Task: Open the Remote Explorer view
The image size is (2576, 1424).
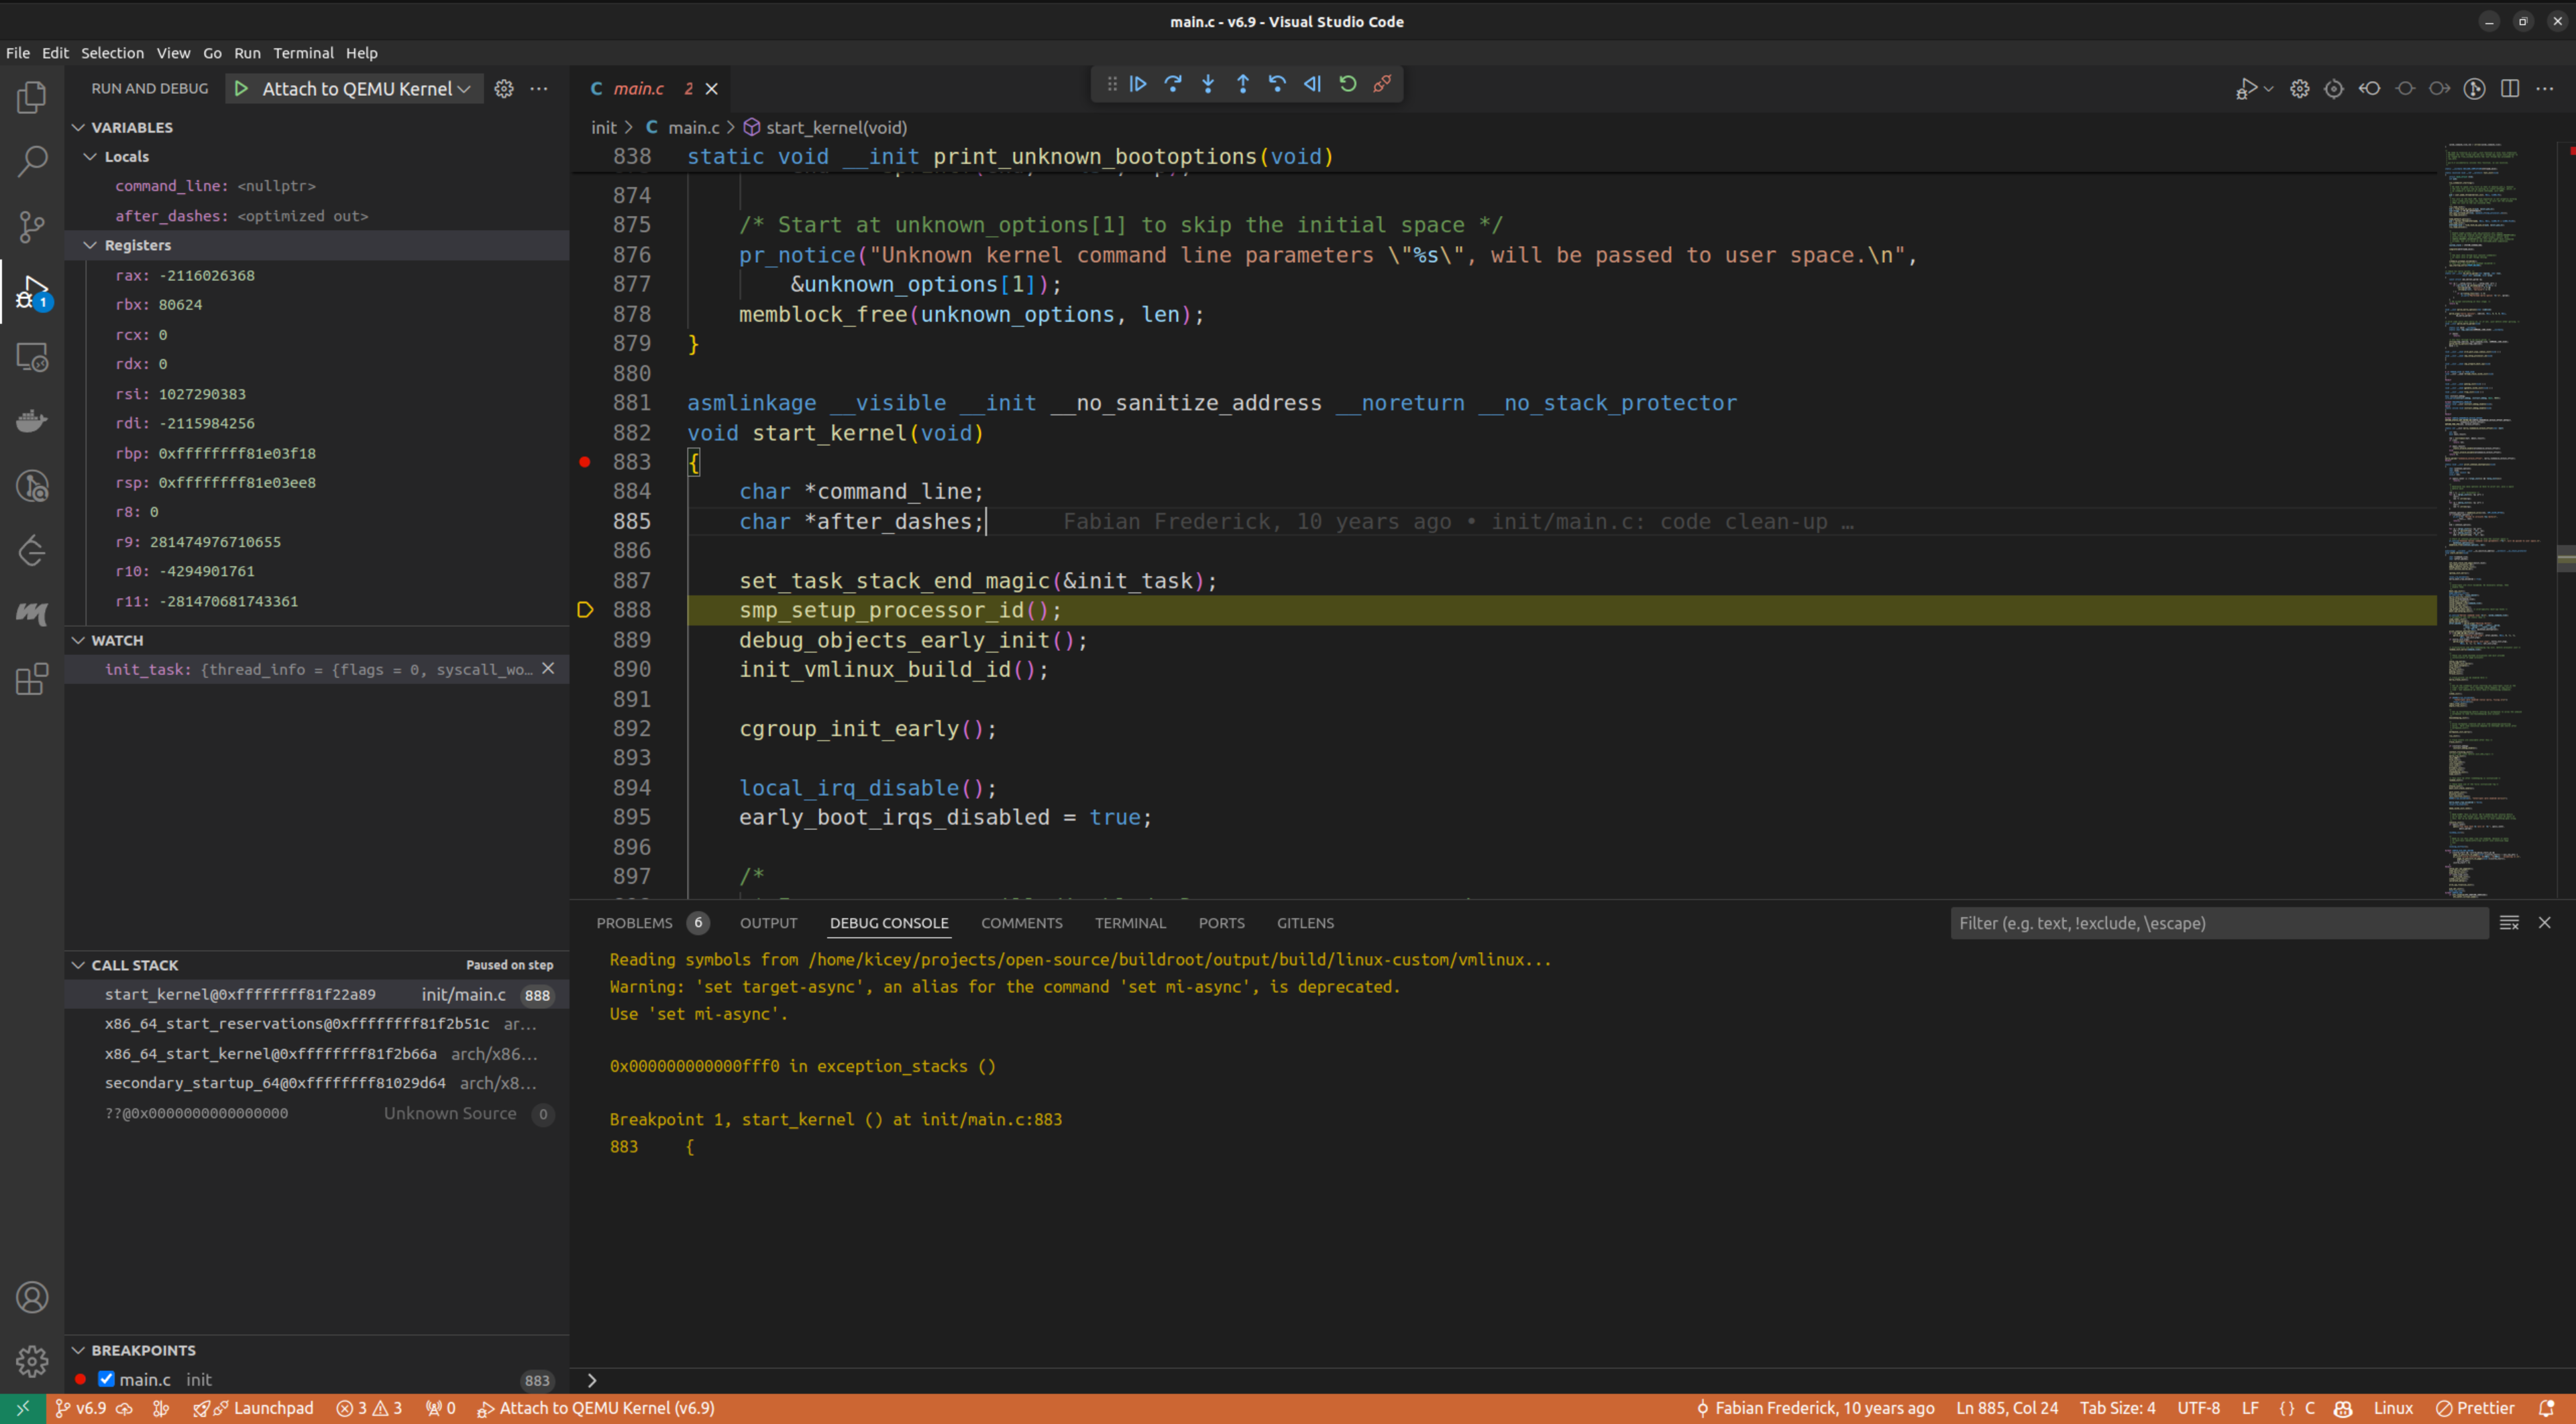Action: pos(32,357)
